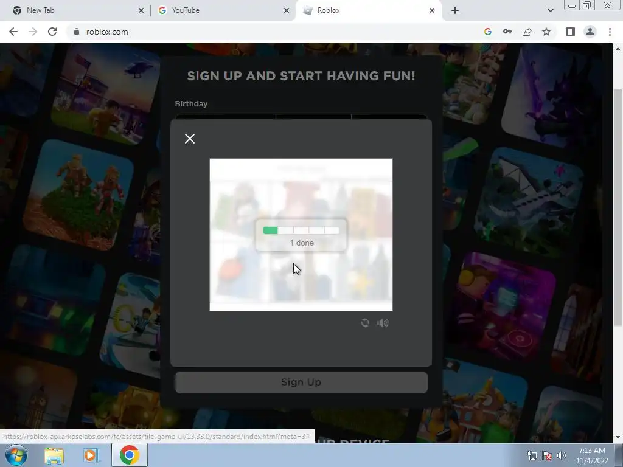The width and height of the screenshot is (623, 467).
Task: Open the Chrome profile avatar
Action: coord(590,32)
